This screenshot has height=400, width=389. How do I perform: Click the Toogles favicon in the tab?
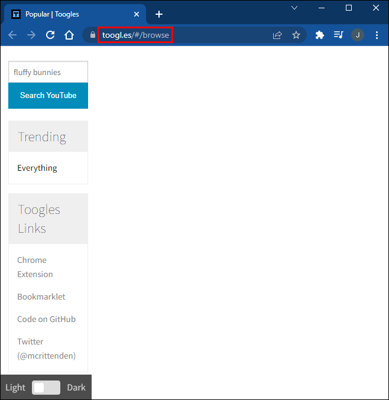(16, 14)
